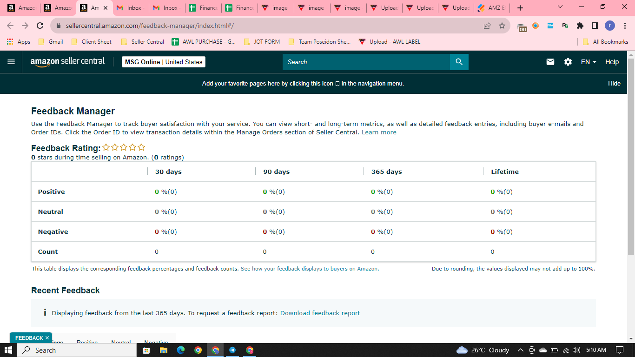Share this page using the share icon
Image resolution: width=635 pixels, height=357 pixels.
click(487, 26)
